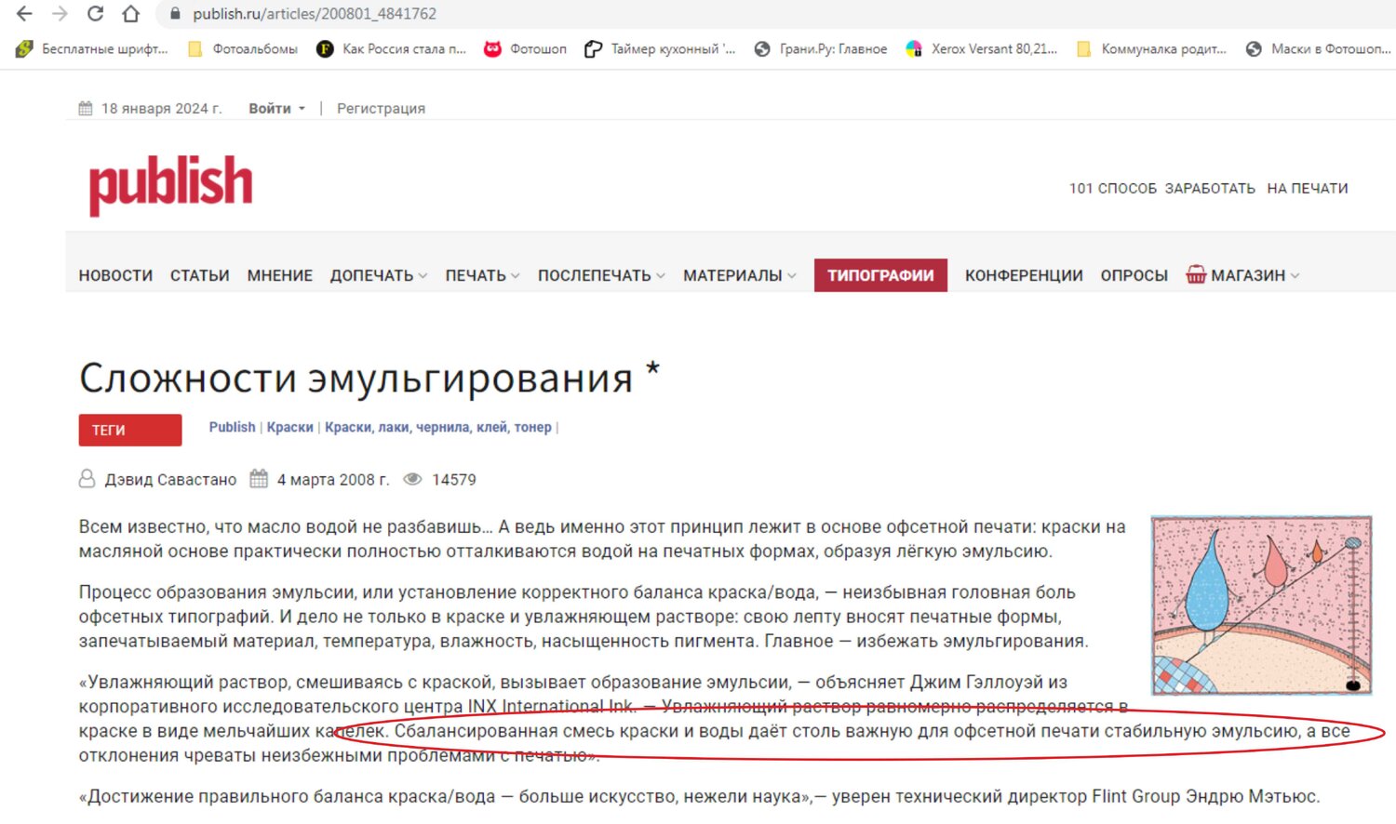Open the browser home page icon
Image resolution: width=1396 pixels, height=824 pixels.
[x=131, y=14]
